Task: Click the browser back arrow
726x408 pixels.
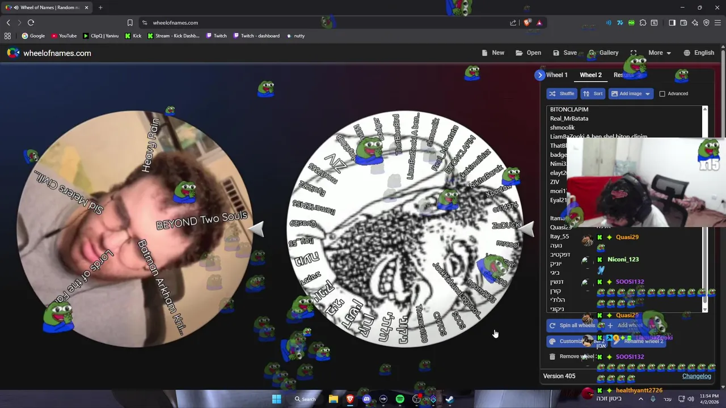Action: click(8, 23)
